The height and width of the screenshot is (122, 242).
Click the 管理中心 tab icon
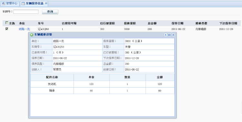(x=4, y=4)
